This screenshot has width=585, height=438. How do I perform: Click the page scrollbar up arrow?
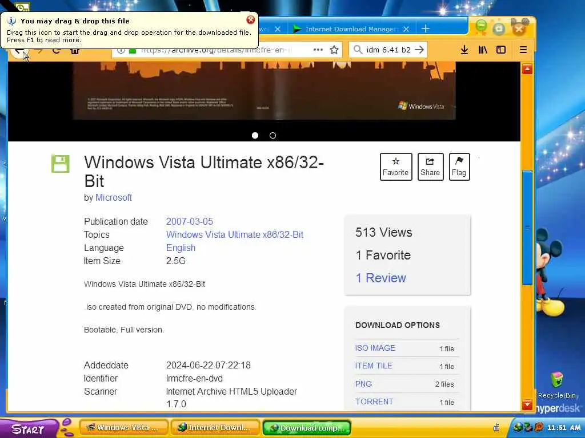pos(527,69)
